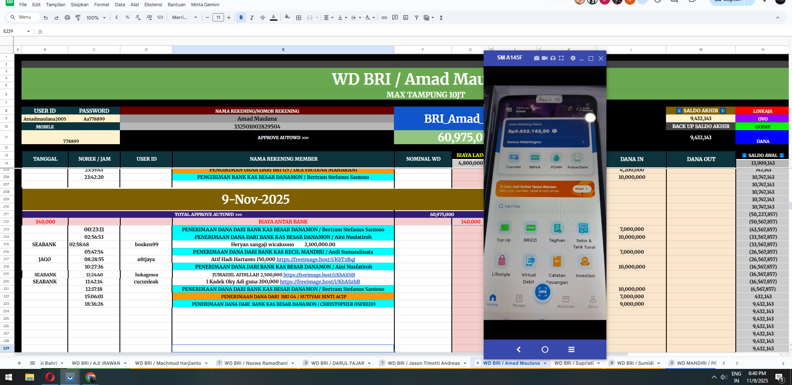The height and width of the screenshot is (385, 792).
Task: Click the Menu search box in the toolbar
Action: [23, 17]
